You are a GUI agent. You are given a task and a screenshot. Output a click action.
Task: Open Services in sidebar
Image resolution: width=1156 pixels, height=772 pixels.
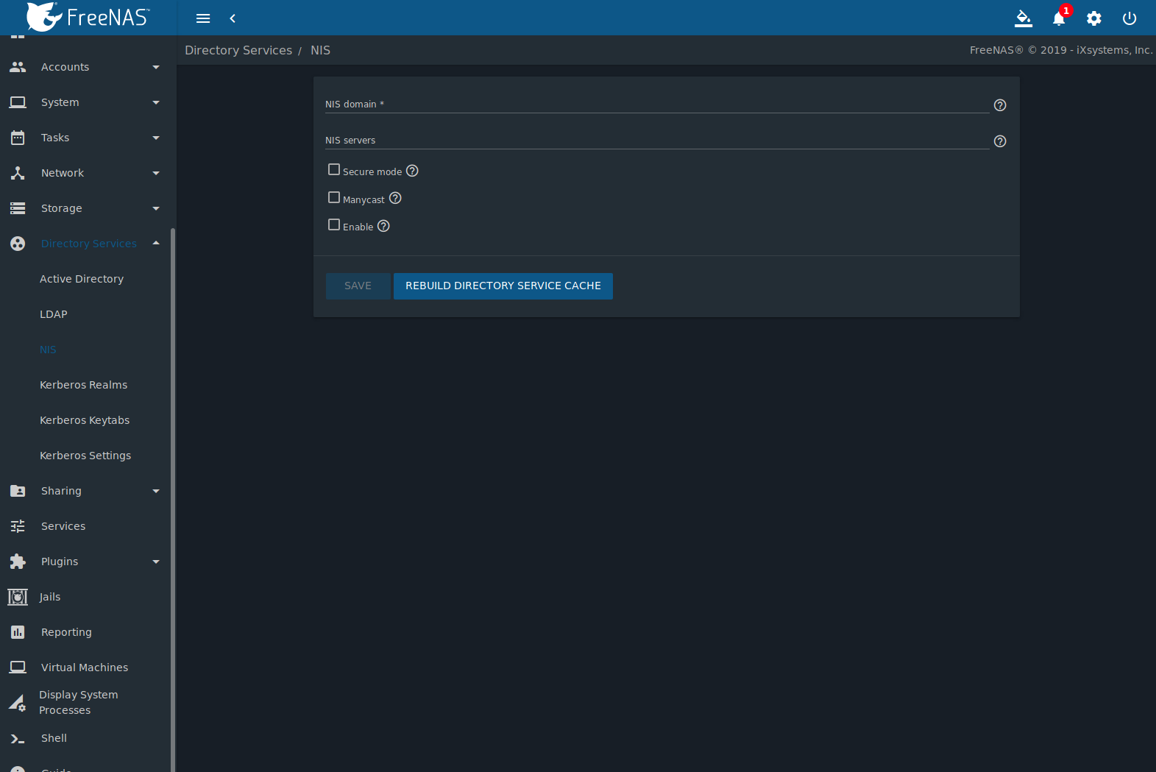coord(63,526)
